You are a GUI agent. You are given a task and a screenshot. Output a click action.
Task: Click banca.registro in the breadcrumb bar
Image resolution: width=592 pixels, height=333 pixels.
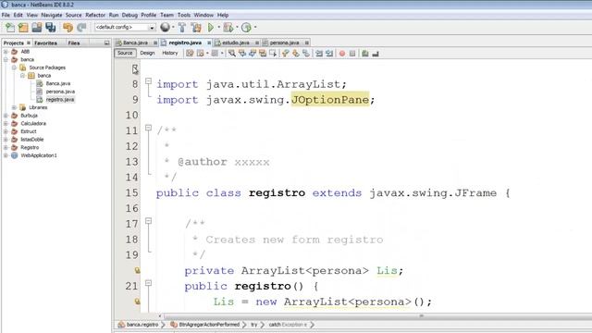pyautogui.click(x=142, y=325)
